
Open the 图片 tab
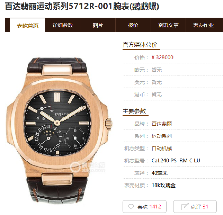98,25
